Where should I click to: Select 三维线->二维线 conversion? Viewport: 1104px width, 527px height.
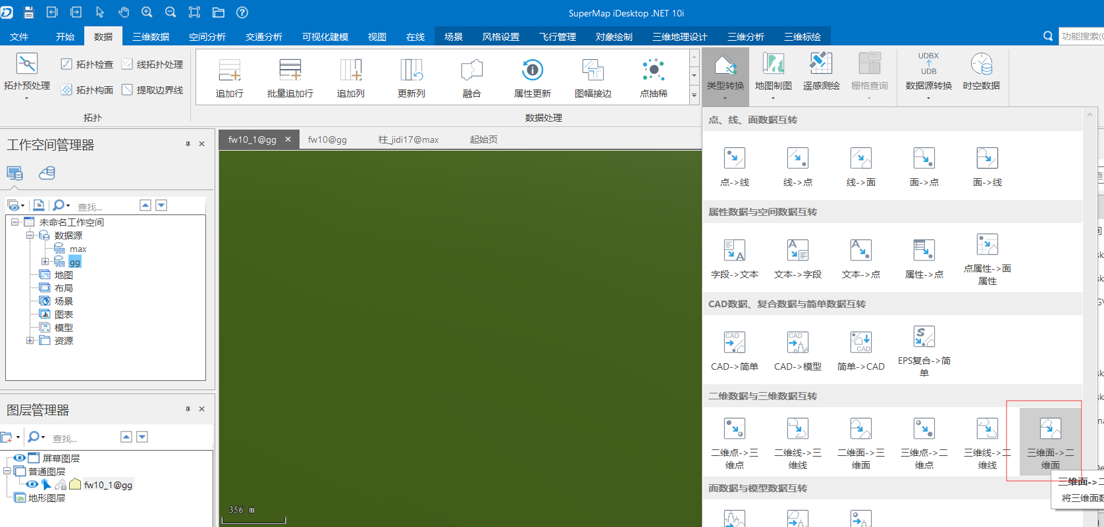click(x=987, y=443)
